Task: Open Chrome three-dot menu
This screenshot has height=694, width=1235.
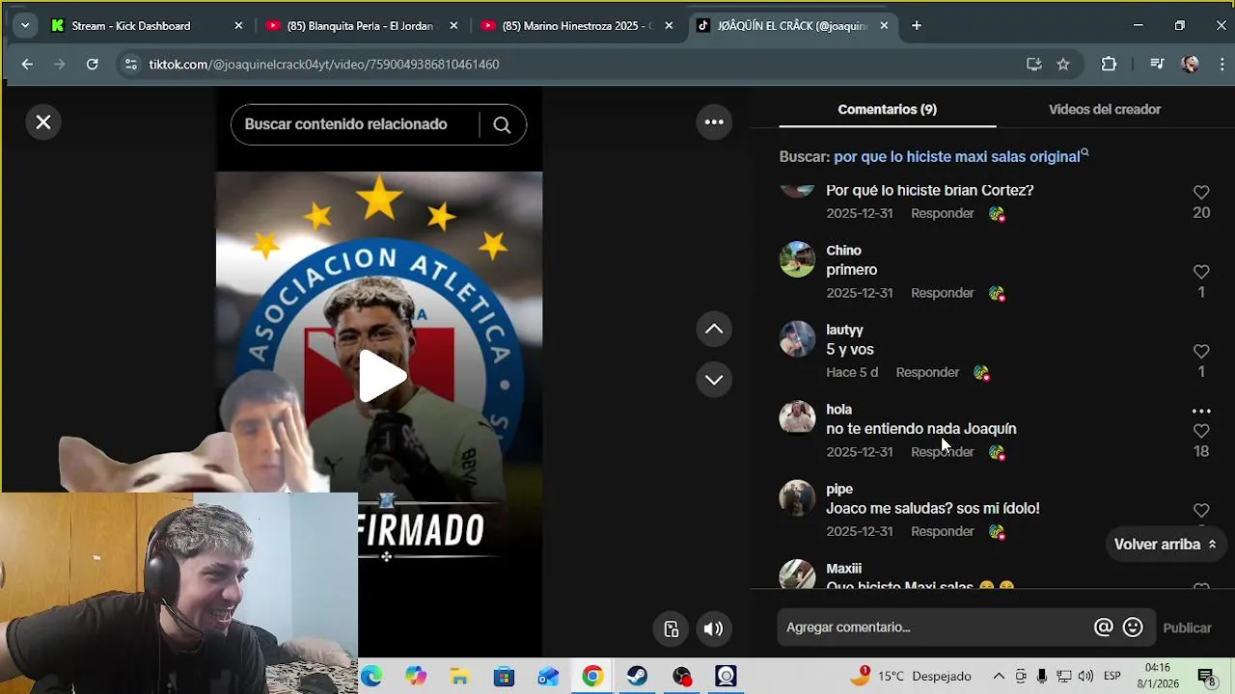Action: pyautogui.click(x=1221, y=65)
